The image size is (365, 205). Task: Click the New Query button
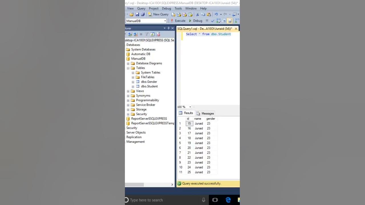(x=158, y=15)
